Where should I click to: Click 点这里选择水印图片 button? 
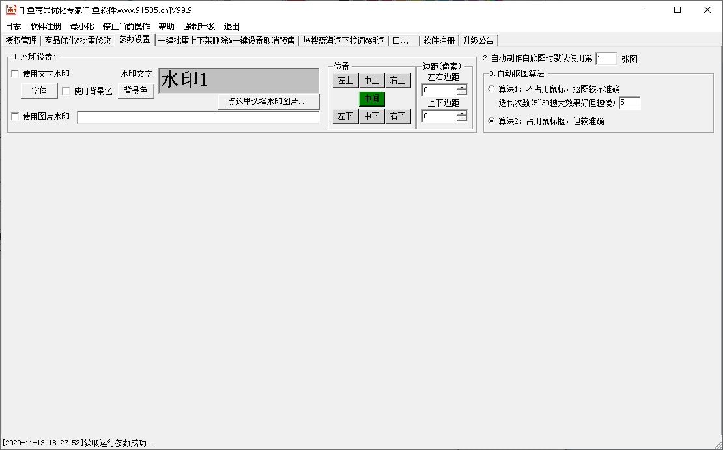268,102
